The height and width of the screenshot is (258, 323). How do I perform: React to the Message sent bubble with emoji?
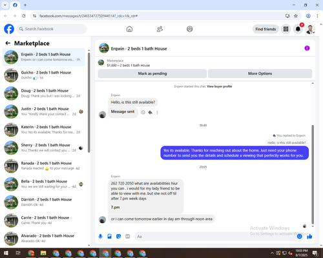[x=143, y=112]
